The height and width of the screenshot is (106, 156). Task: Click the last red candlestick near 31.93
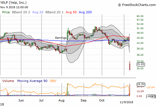click(x=130, y=66)
